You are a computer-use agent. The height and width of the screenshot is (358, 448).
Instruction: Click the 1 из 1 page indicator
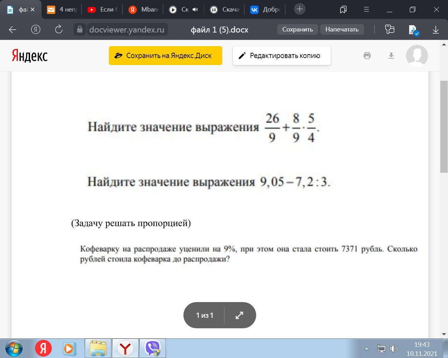pos(204,315)
